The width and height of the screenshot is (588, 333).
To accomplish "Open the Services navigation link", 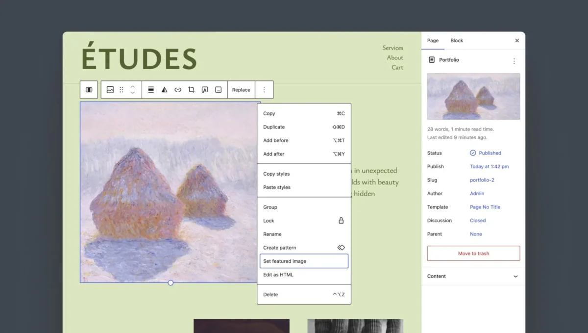I will point(393,48).
